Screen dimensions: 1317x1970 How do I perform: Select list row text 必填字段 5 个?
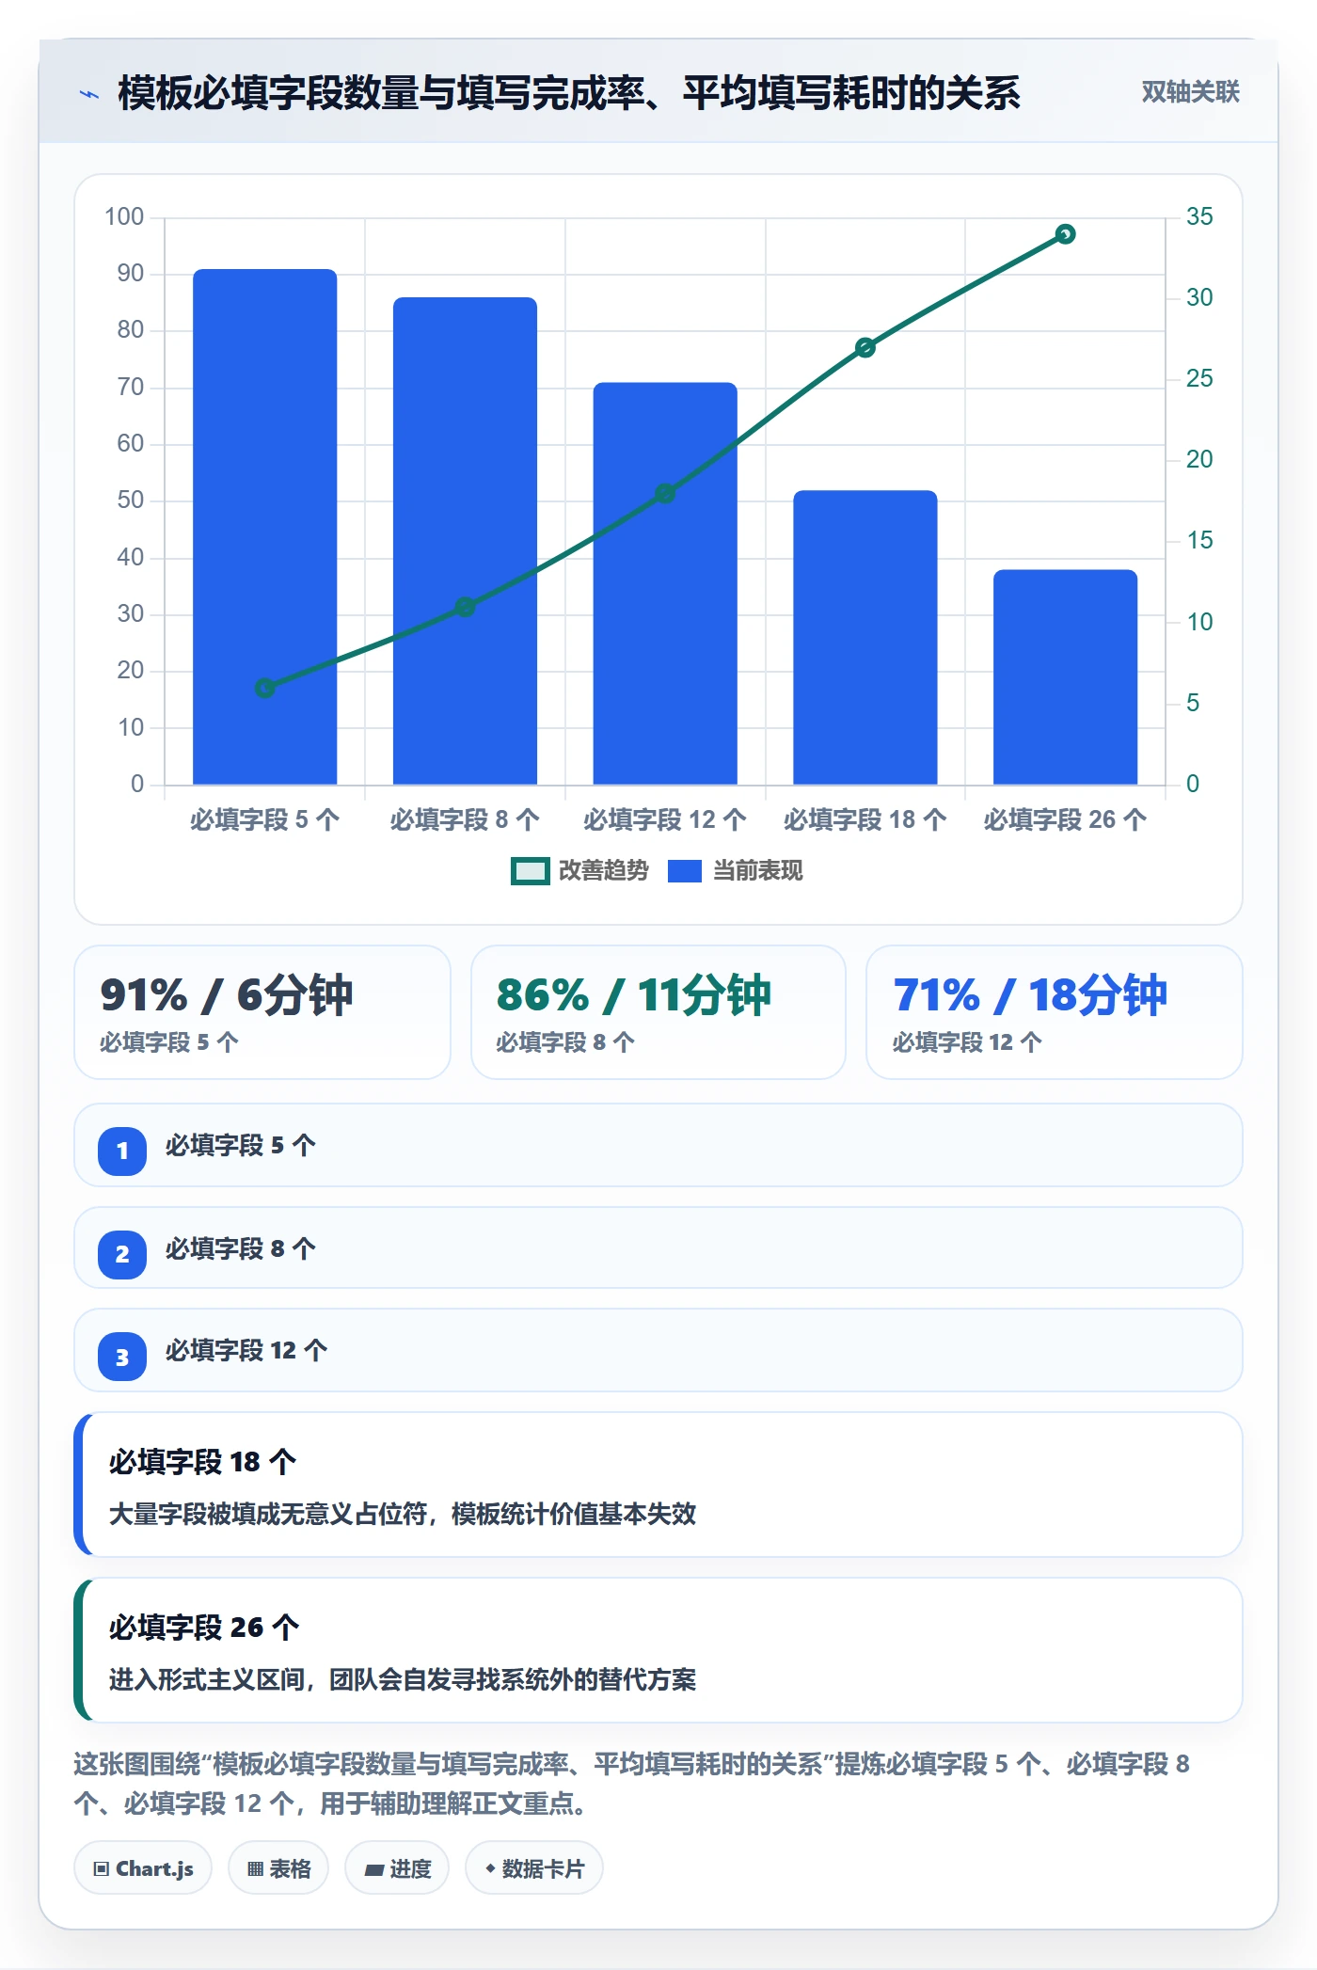coord(241,1146)
